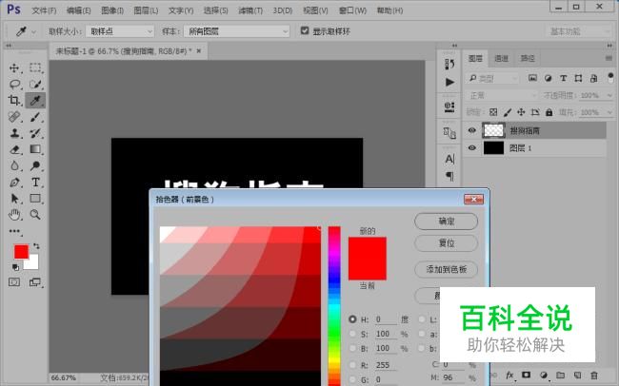Open the 文件(F) menu

point(44,10)
